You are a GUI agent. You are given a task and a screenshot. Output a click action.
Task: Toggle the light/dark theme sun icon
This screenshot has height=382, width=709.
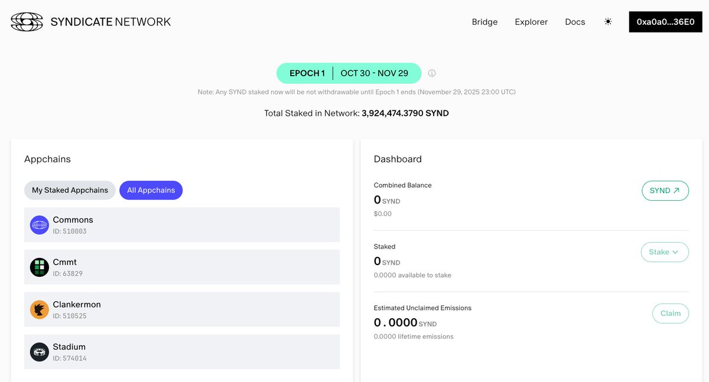pyautogui.click(x=608, y=22)
